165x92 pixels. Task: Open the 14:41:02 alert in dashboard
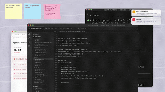click(20, 59)
